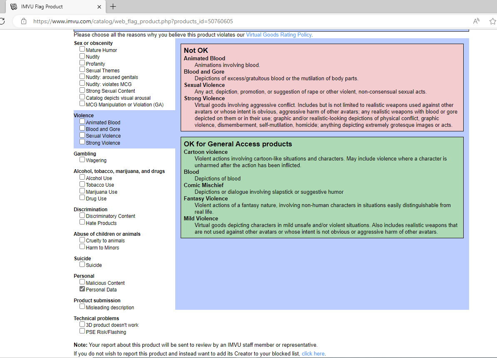Check the Sexual Themes checkbox
497x358 pixels.
82,69
